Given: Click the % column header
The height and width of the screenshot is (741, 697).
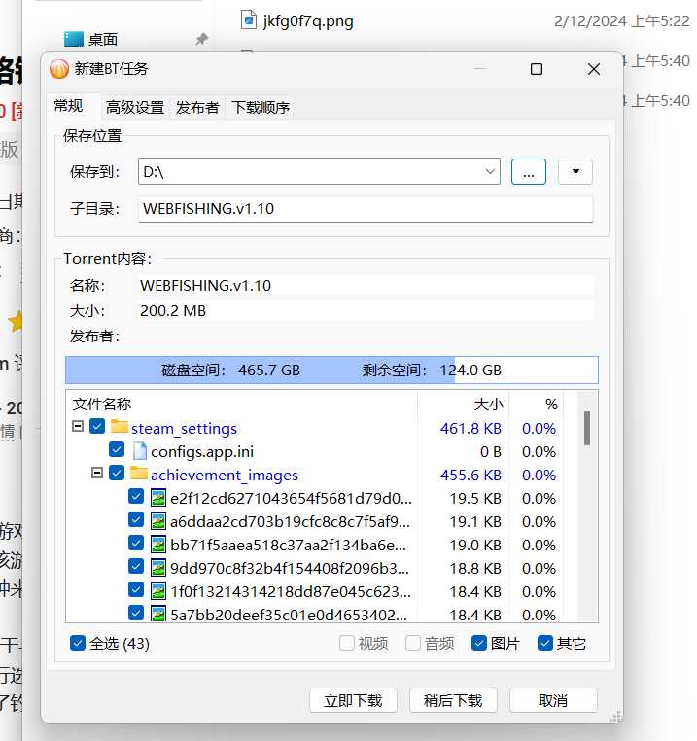Looking at the screenshot, I should pos(537,405).
